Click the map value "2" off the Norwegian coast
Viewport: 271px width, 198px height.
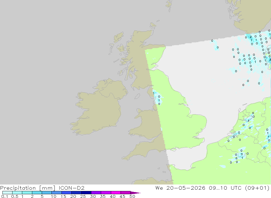[x=251, y=37]
